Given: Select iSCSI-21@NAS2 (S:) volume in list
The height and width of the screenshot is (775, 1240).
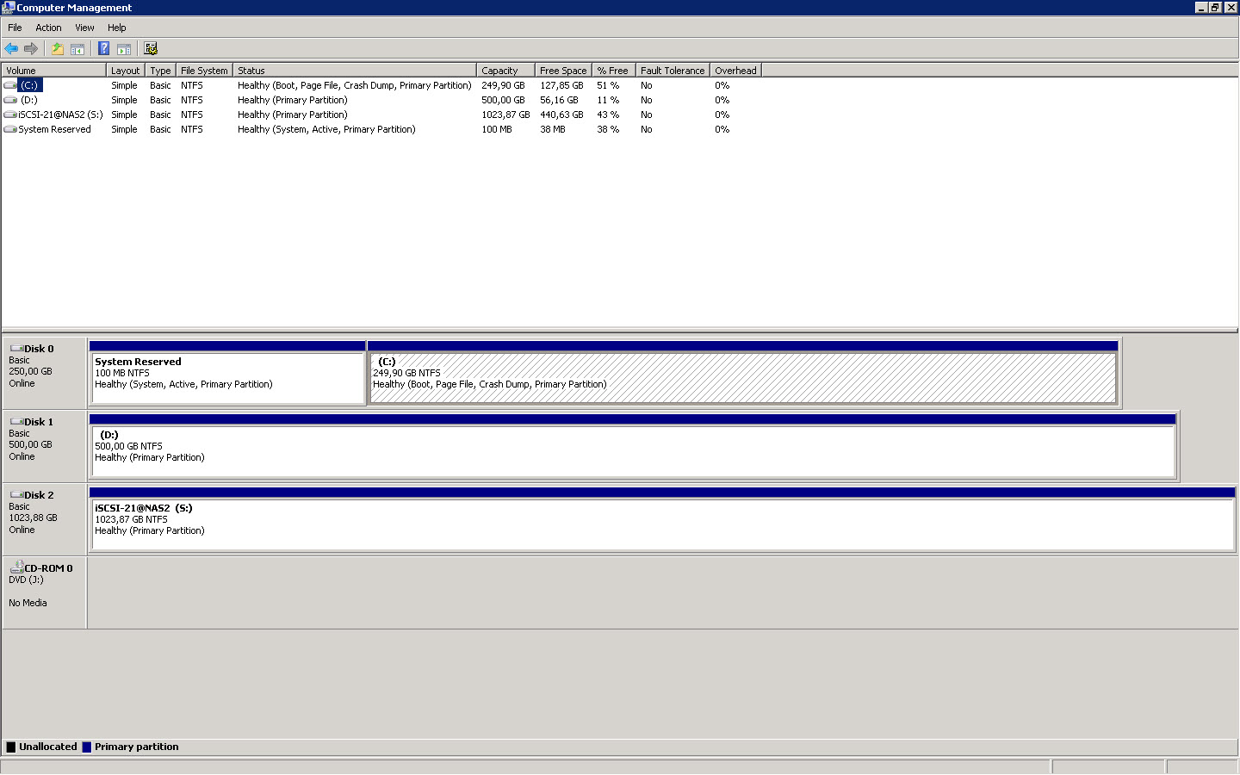Looking at the screenshot, I should pos(60,115).
